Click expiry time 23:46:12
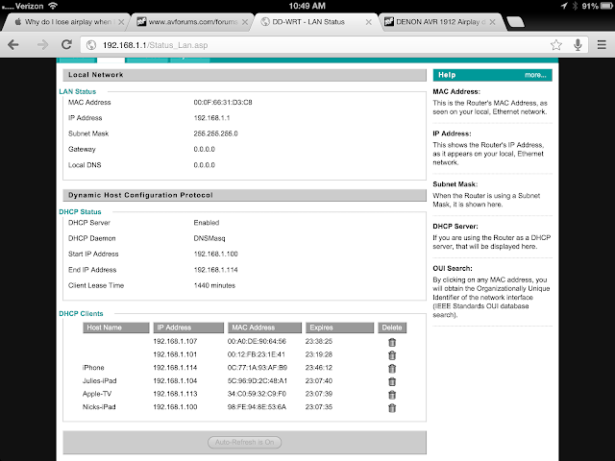This screenshot has height=461, width=615. [319, 368]
